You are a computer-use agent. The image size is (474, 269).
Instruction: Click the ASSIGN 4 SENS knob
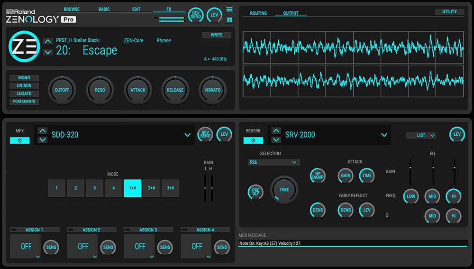pyautogui.click(x=222, y=247)
